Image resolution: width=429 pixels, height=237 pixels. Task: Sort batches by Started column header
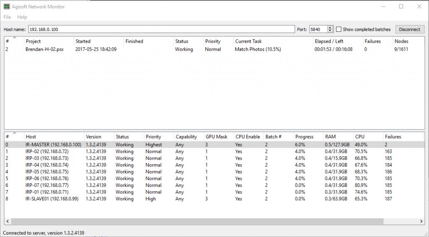(99, 41)
